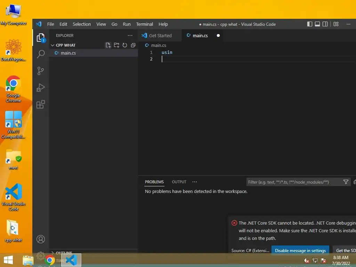356x267 pixels.
Task: Switch to the PROBLEMS panel tab
Action: click(154, 182)
